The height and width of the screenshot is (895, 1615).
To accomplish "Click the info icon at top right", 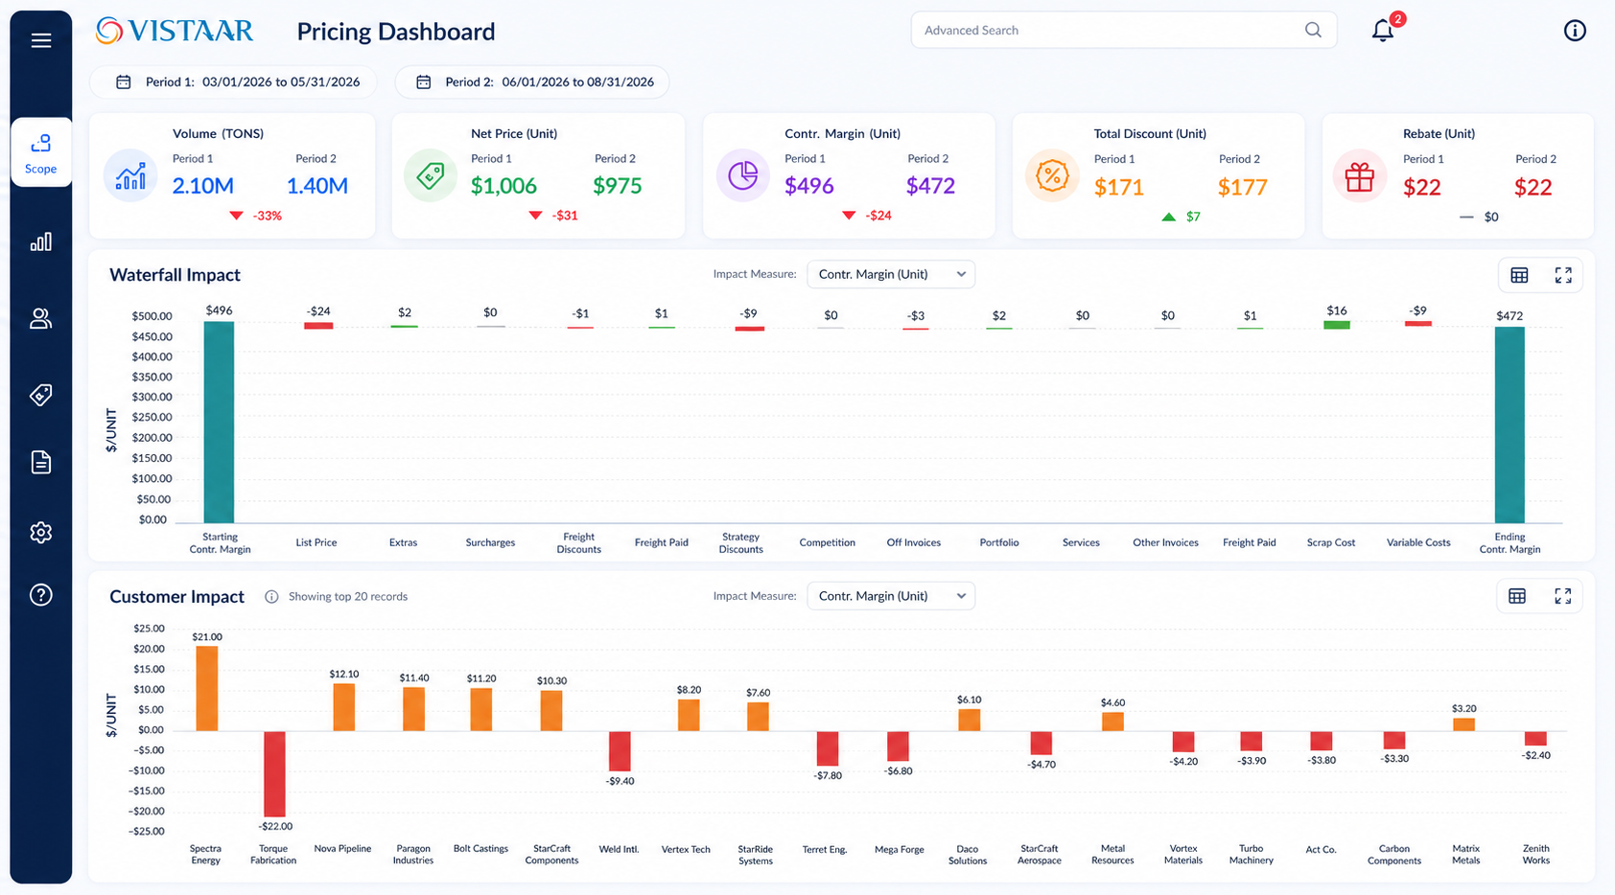I will click(1575, 31).
